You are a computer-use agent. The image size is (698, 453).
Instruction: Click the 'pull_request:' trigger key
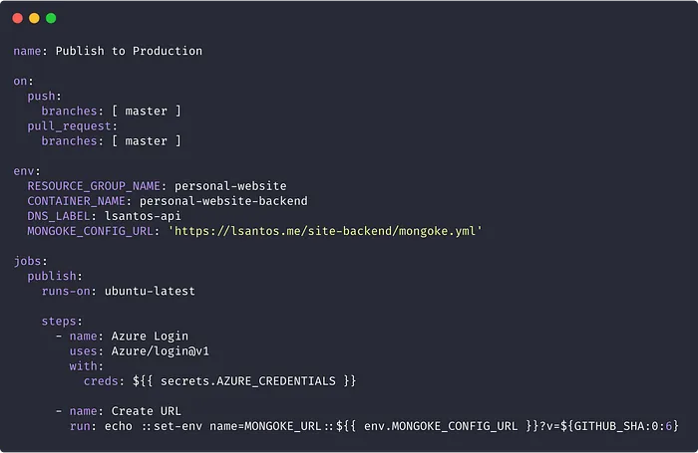tap(72, 126)
